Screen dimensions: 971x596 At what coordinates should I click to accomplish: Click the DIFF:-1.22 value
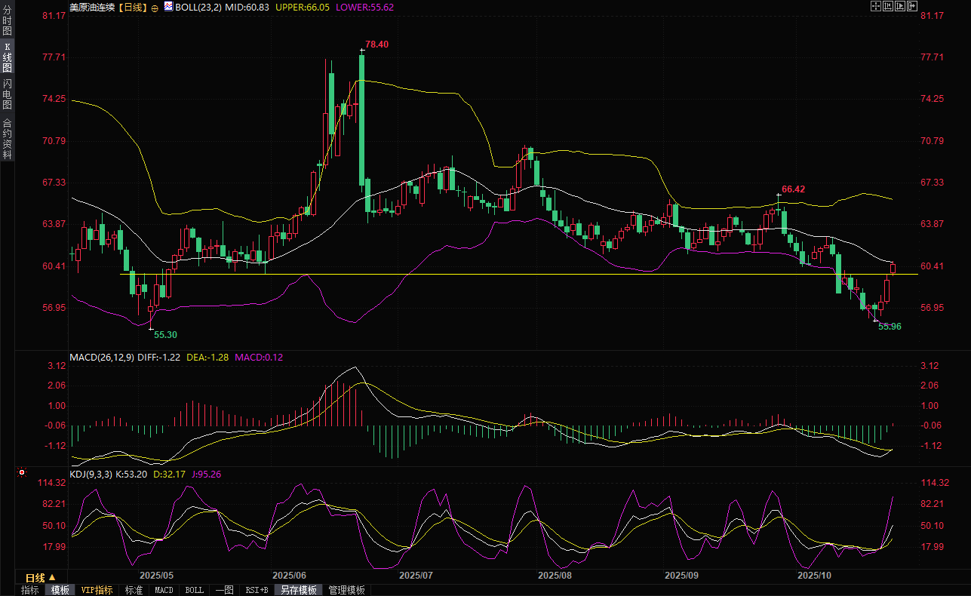tap(158, 357)
